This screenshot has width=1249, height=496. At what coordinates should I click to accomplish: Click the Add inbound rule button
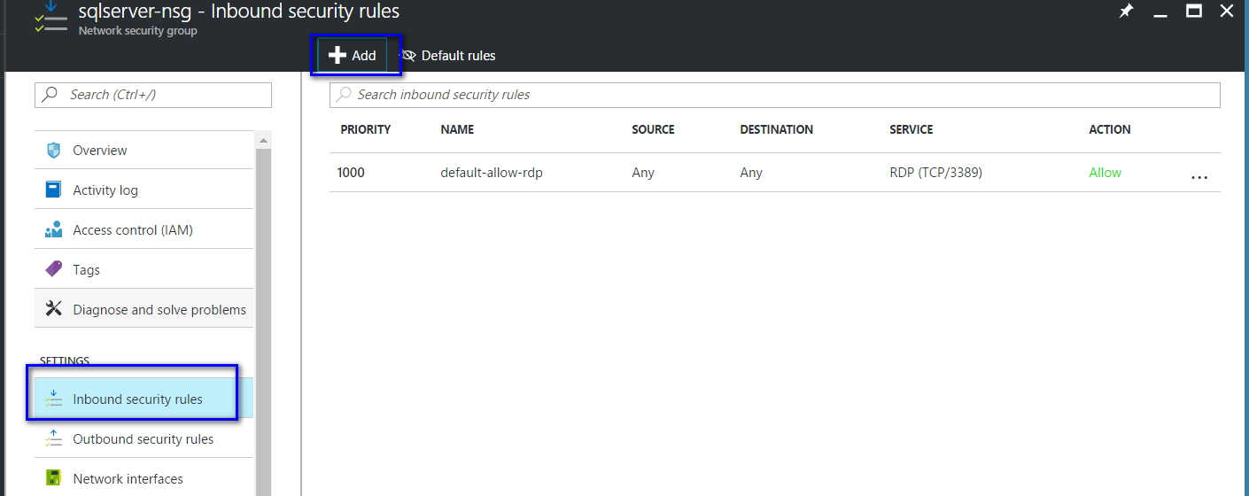click(x=353, y=55)
